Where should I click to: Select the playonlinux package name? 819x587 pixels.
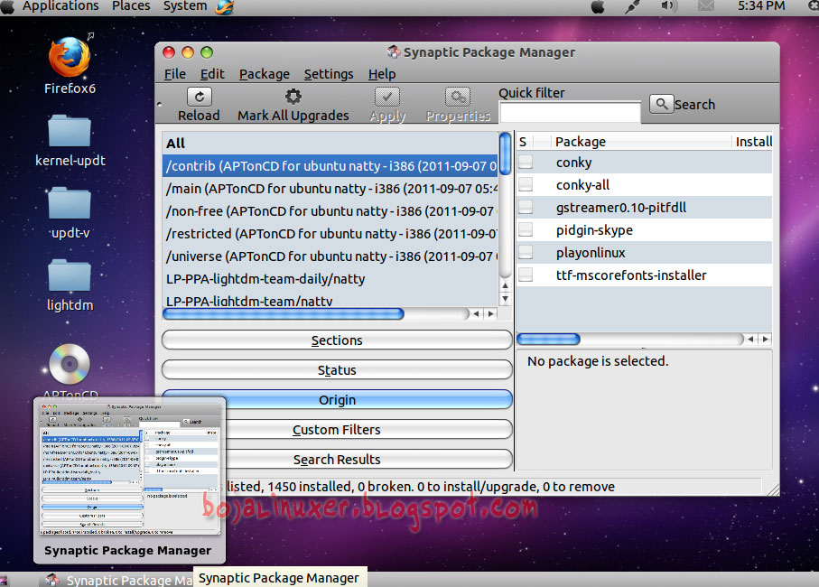pos(591,253)
